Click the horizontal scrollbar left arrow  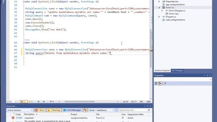click(x=59, y=102)
